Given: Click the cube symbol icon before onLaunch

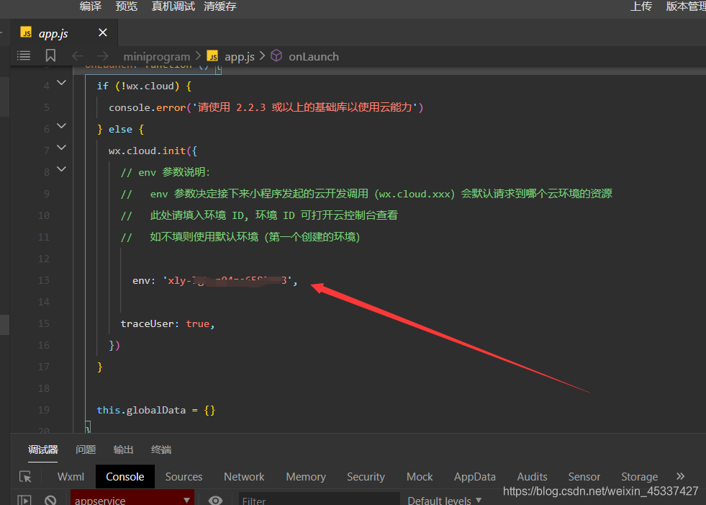Looking at the screenshot, I should pos(276,55).
